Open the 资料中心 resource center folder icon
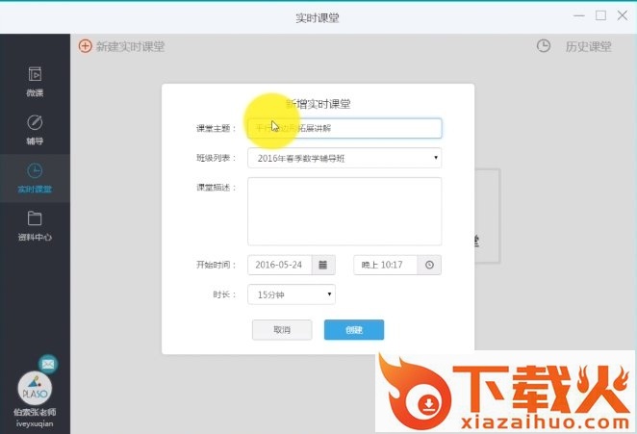637x434 pixels. point(35,218)
